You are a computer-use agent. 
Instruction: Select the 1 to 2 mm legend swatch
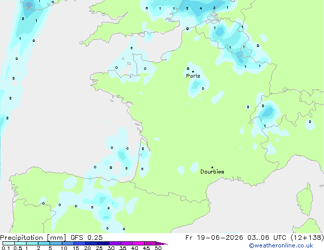click(32, 243)
